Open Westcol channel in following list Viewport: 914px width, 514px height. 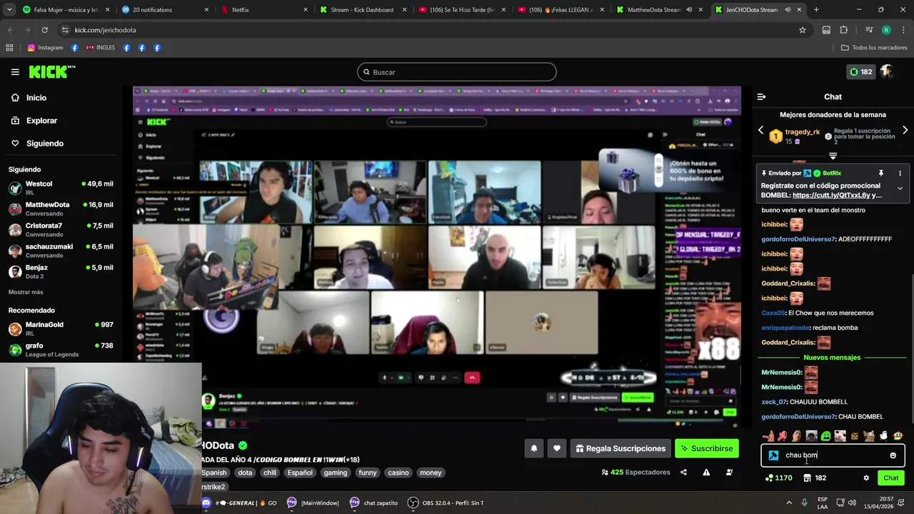tap(61, 188)
